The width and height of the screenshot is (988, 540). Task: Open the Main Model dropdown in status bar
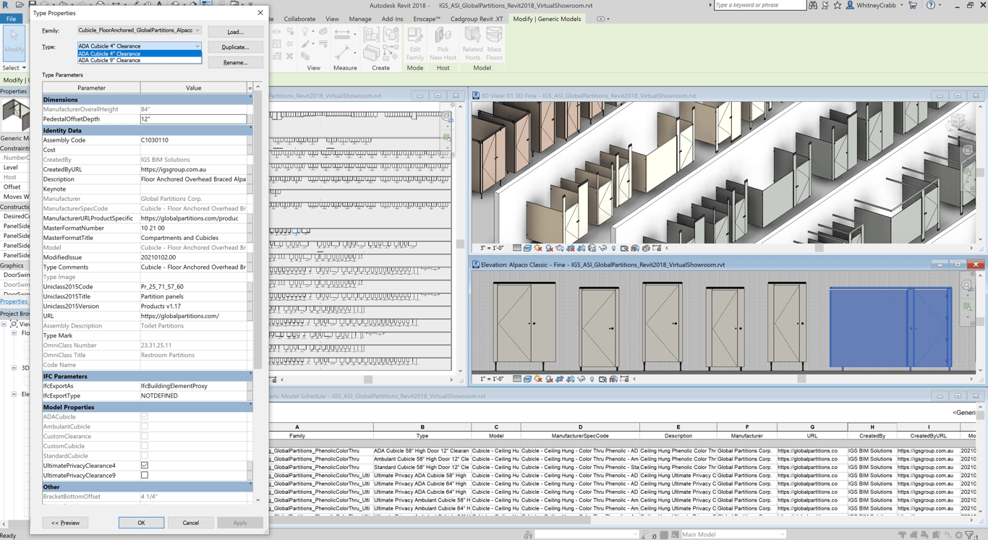coord(782,534)
